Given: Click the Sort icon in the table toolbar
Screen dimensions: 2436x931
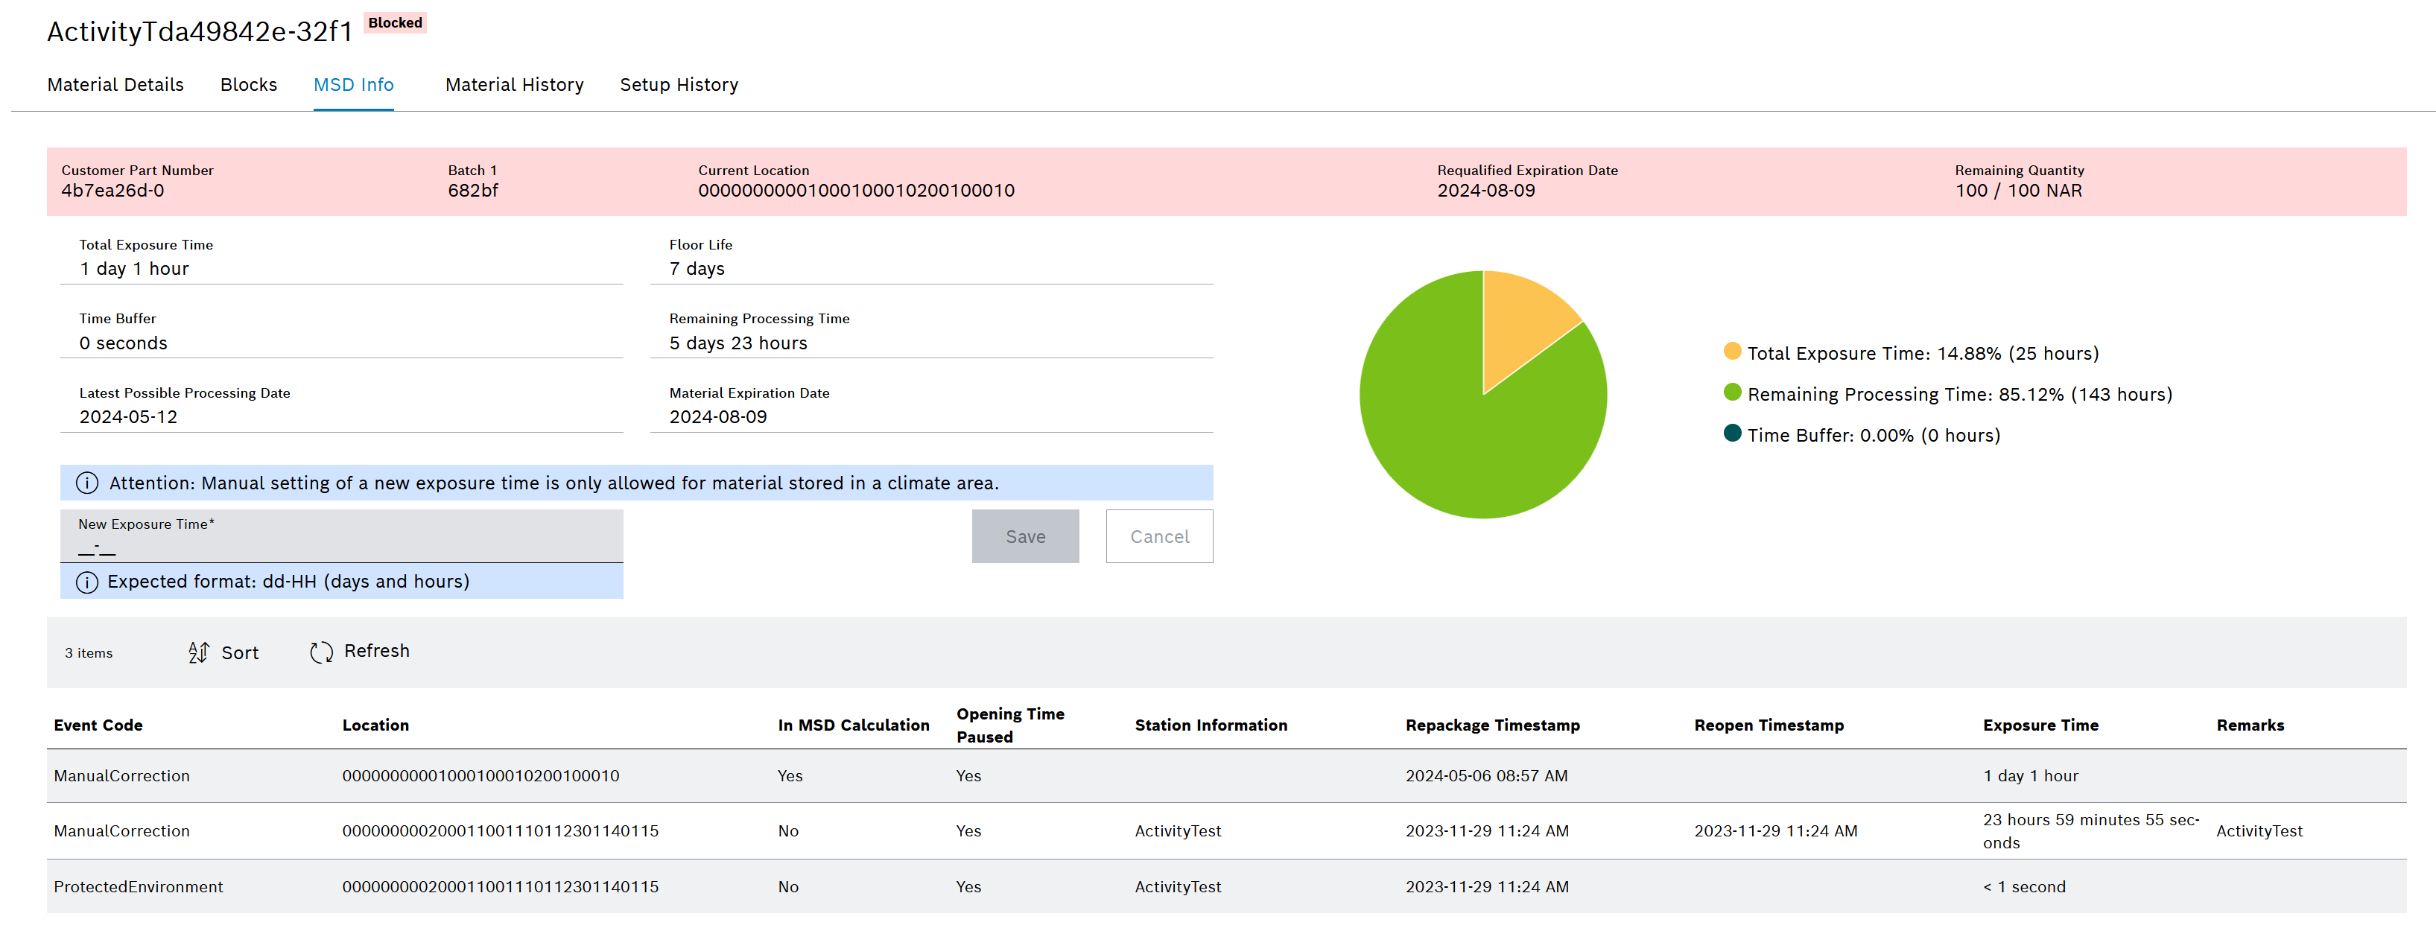Looking at the screenshot, I should (x=199, y=652).
